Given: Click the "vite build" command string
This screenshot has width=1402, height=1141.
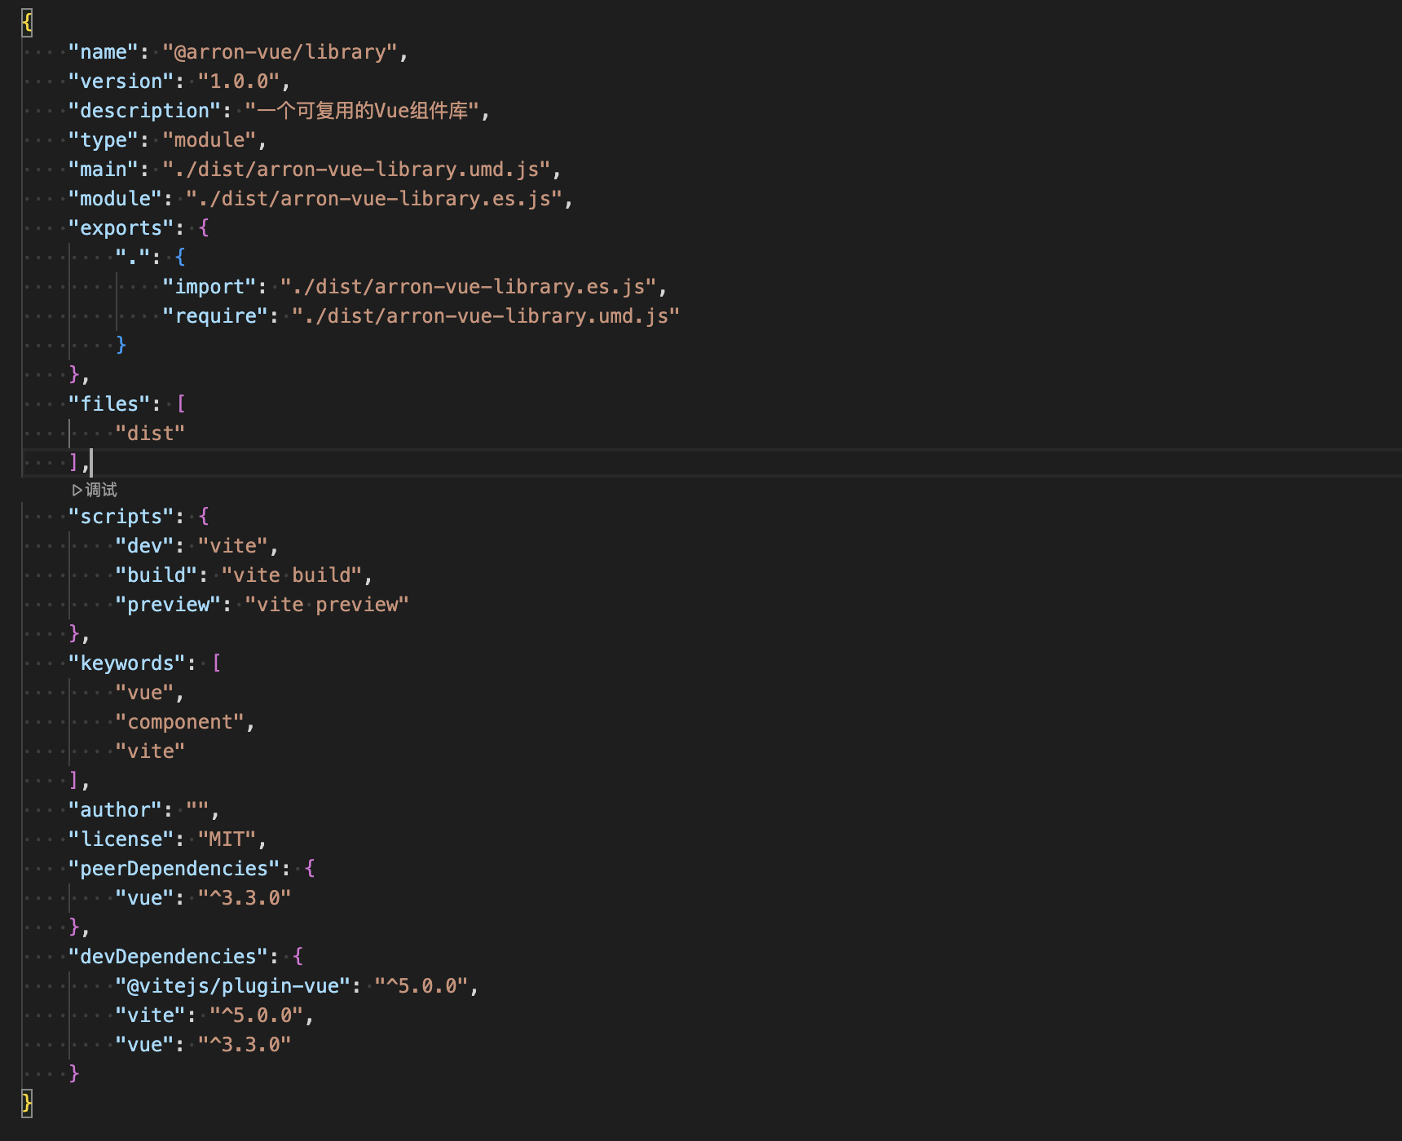Looking at the screenshot, I should point(292,575).
